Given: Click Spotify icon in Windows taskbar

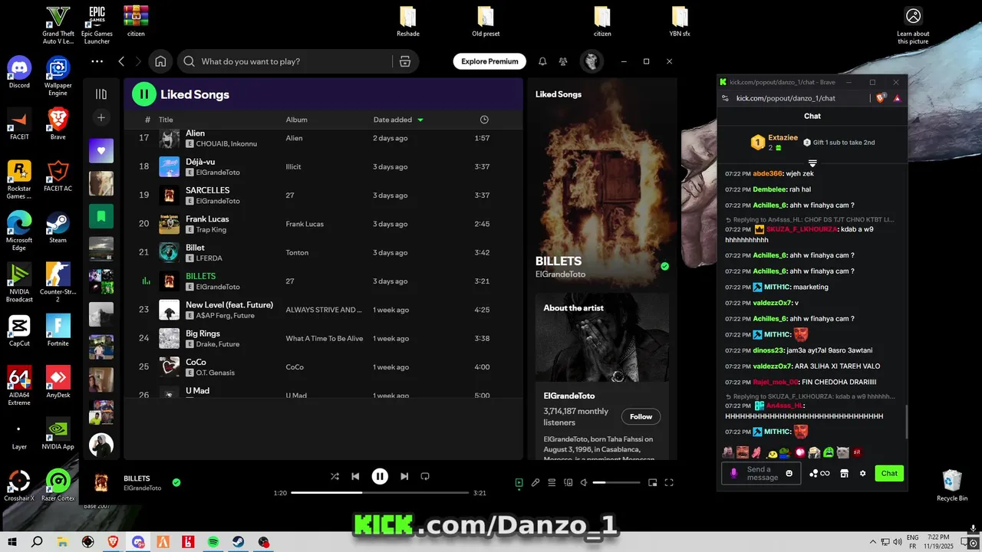Looking at the screenshot, I should (x=213, y=542).
